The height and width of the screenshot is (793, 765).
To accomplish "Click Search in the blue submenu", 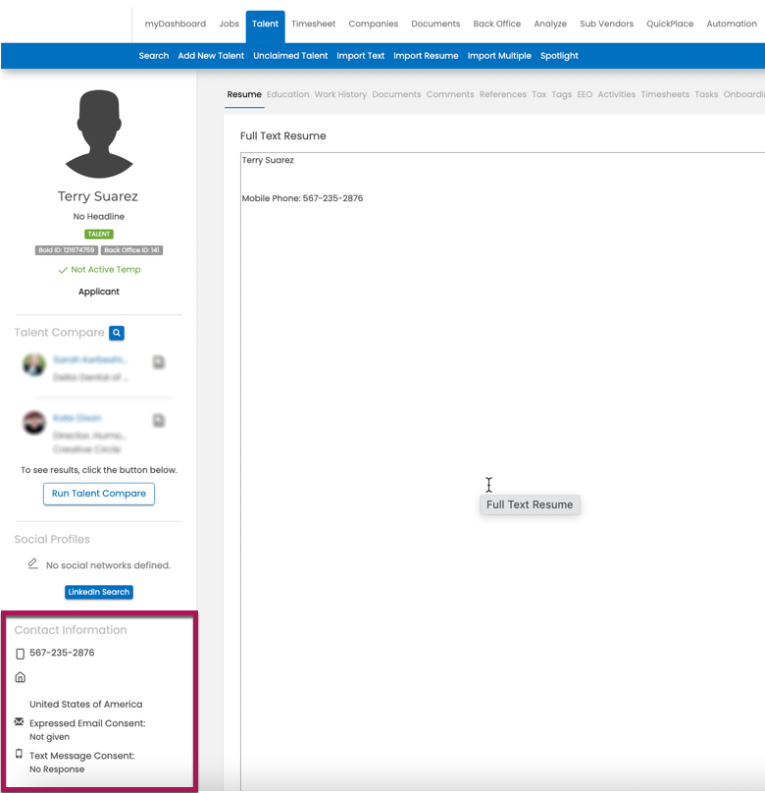I will [154, 56].
